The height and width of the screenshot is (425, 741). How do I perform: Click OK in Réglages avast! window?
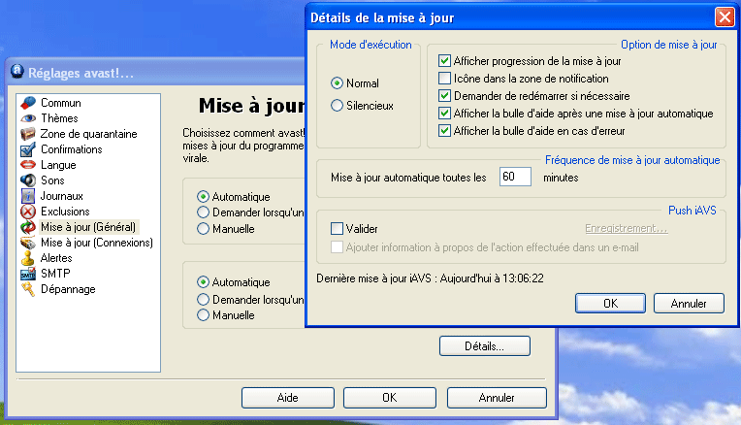coord(389,398)
